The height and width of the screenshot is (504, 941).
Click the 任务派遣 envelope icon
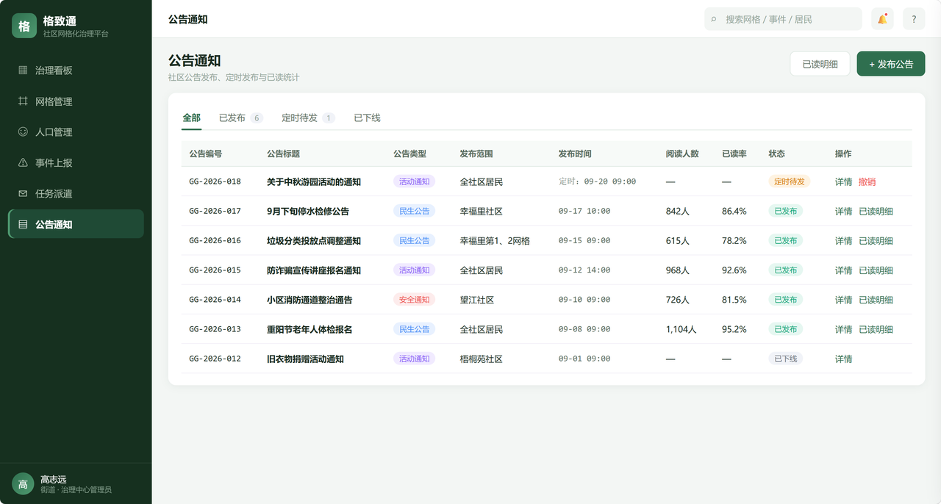[x=23, y=194]
